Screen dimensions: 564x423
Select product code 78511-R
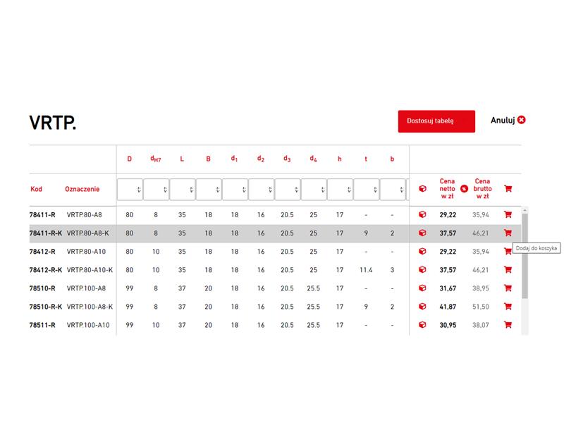[42, 325]
